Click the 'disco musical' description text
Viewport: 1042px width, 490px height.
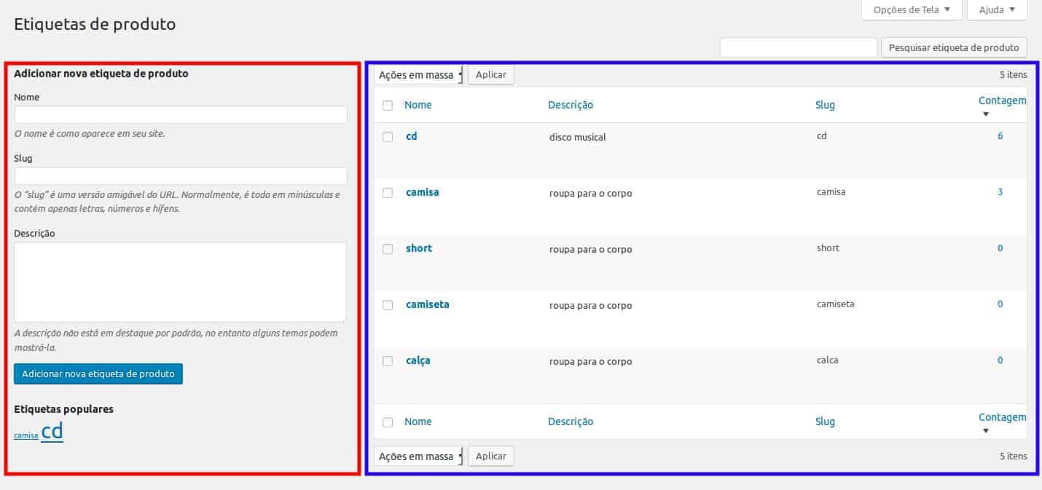pyautogui.click(x=578, y=137)
